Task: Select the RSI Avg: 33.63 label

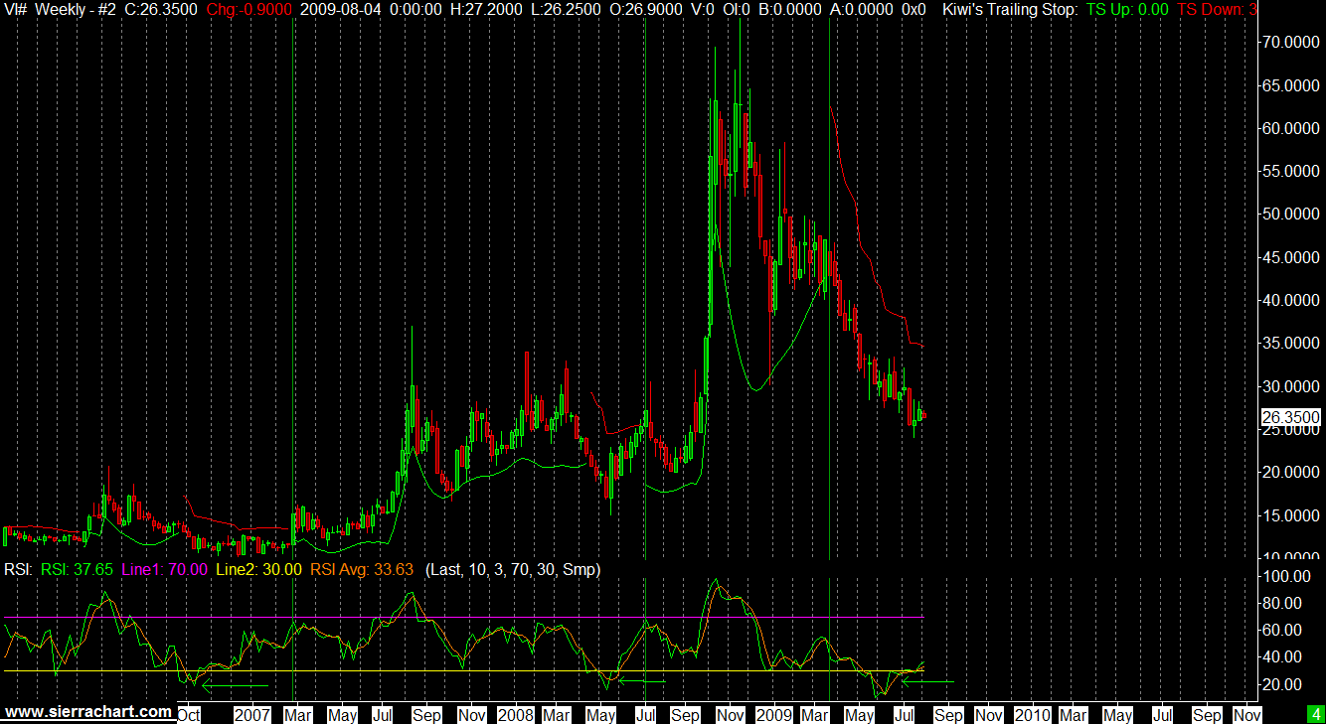Action: click(362, 569)
